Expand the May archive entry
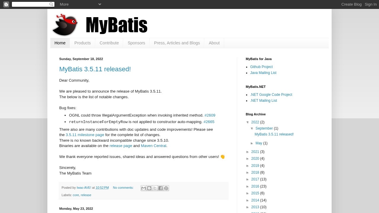Image resolution: width=379 pixels, height=213 pixels. click(x=253, y=143)
